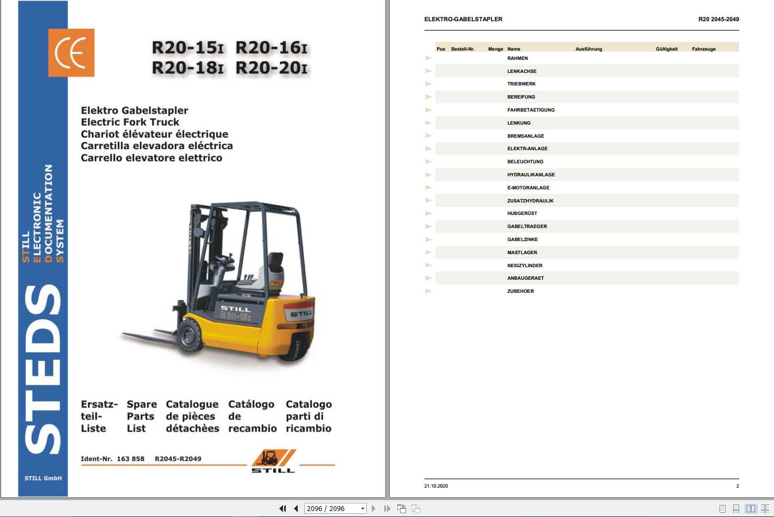Click the arrow beside ZUBEHOER

(428, 291)
